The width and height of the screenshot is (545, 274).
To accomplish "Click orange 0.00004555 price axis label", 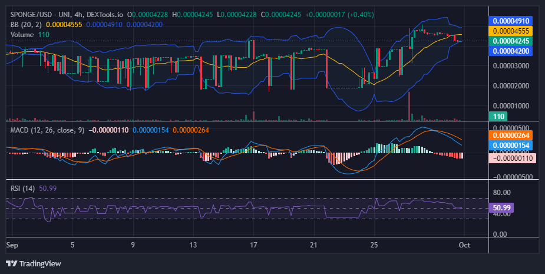I will click(511, 31).
